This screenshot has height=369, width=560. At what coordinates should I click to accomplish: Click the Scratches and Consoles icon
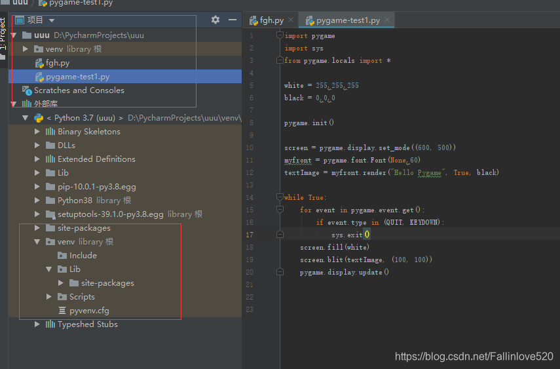pyautogui.click(x=27, y=90)
